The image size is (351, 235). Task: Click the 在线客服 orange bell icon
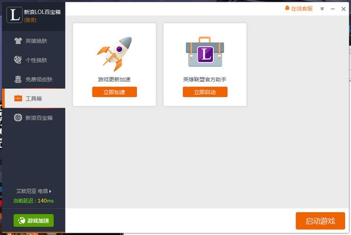pyautogui.click(x=287, y=9)
